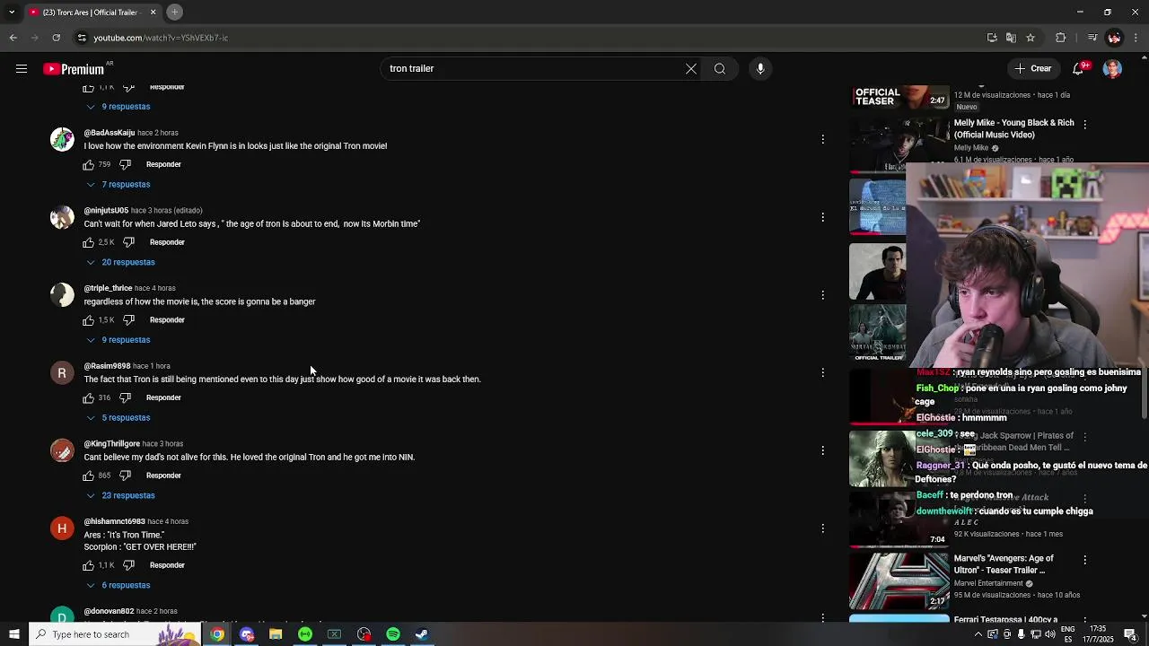This screenshot has height=646, width=1149.
Task: Expand 7 respuestas under BadAssKaiju
Action: 118,185
